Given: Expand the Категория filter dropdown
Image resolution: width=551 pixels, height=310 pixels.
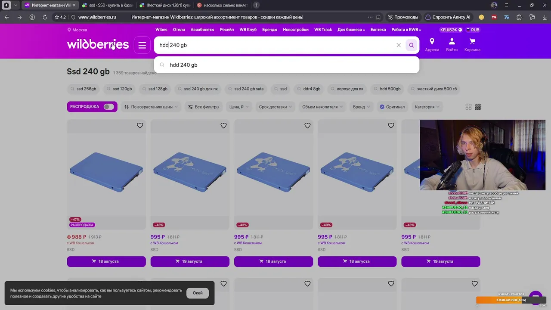Looking at the screenshot, I should tap(427, 107).
